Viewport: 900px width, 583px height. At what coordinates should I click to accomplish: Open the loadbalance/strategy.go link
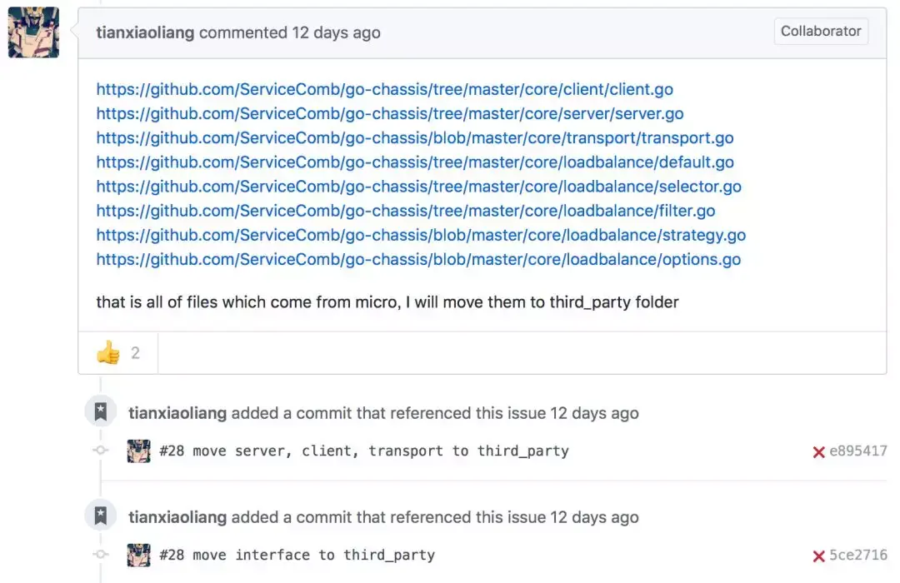pyautogui.click(x=421, y=235)
